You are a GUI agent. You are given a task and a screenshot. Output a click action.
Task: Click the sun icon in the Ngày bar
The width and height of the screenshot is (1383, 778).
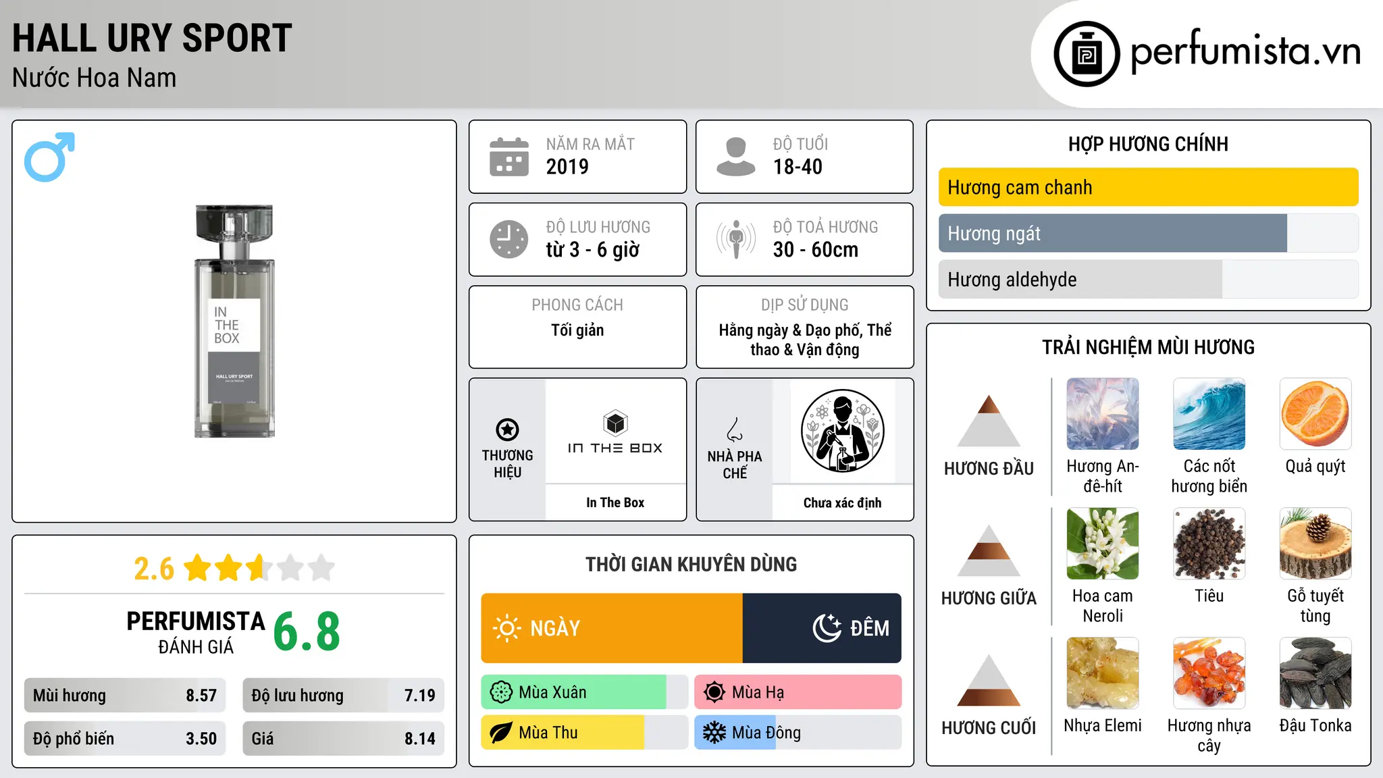tap(507, 628)
